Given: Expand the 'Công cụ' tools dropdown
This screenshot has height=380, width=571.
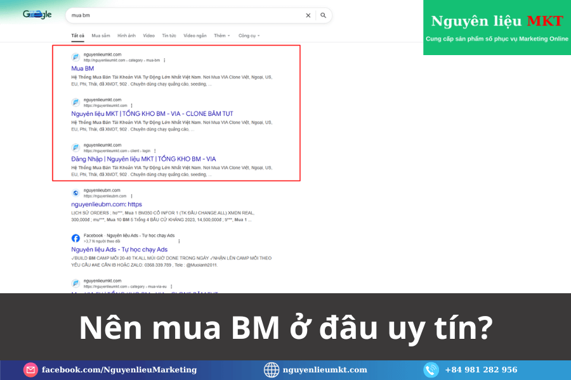Looking at the screenshot, I should pos(249,35).
